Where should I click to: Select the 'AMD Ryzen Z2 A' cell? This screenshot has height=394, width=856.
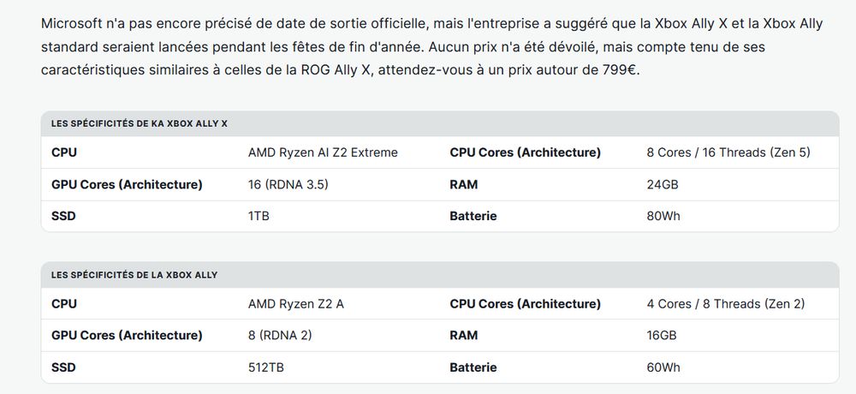pyautogui.click(x=295, y=303)
